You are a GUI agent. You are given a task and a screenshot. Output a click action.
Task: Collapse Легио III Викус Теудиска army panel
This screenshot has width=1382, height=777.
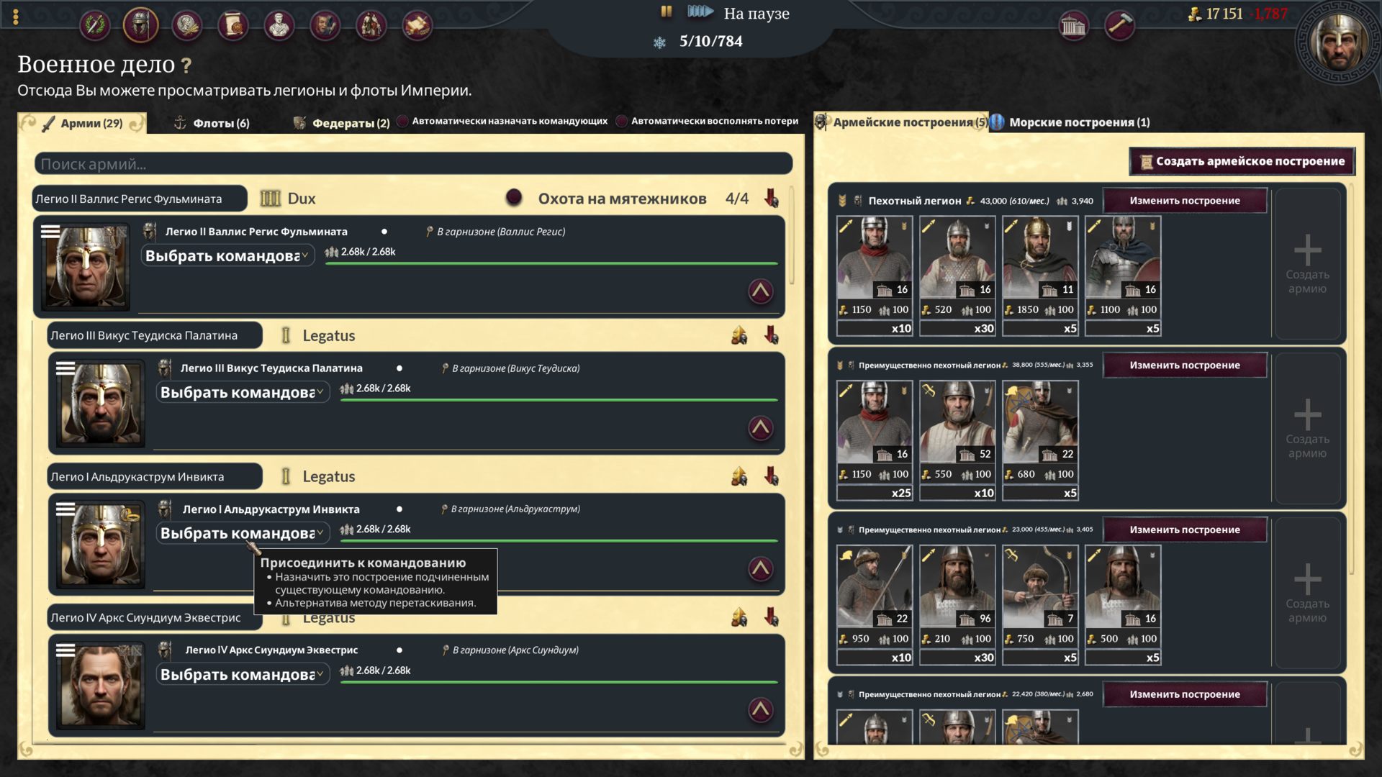pos(760,428)
